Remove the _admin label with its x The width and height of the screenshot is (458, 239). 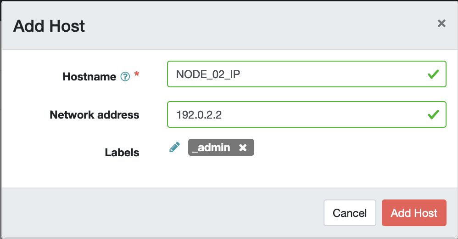tap(243, 148)
